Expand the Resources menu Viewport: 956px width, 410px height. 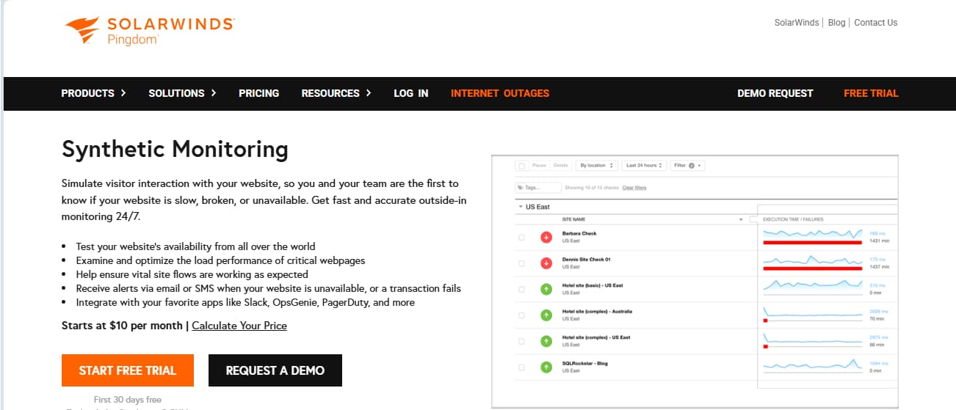(x=336, y=93)
